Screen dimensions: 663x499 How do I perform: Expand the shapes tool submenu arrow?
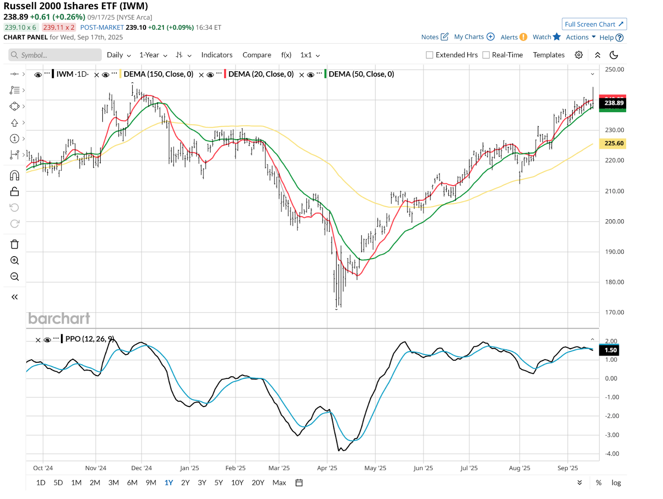(x=24, y=106)
